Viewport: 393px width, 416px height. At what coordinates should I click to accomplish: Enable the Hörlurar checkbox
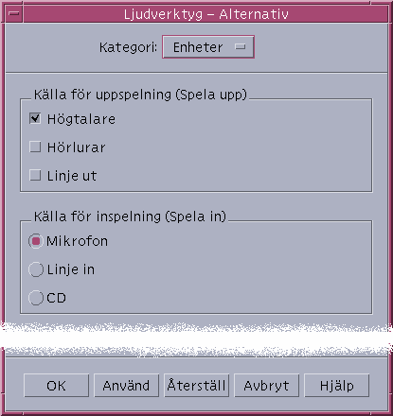coord(35,147)
